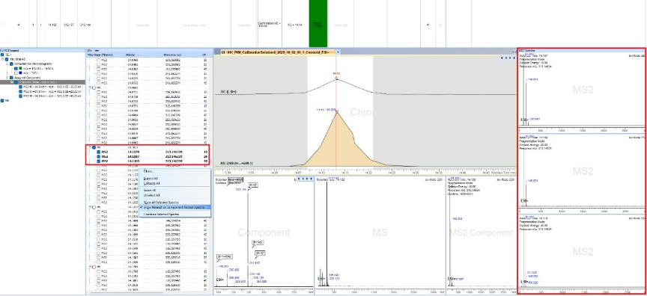Screen dimensions: 647x296
Task: Click the blue color swatch for m/z 743.1
Action: [x=21, y=73]
